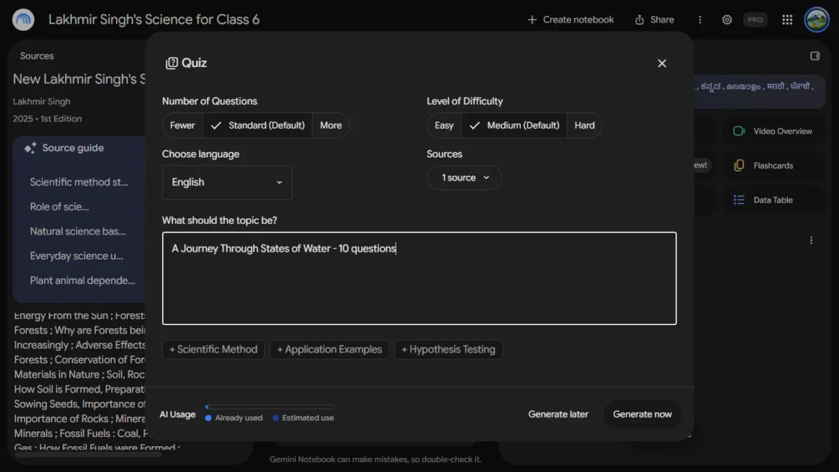
Task: Click 'Role of scie...' source guide topic
Action: coord(59,206)
